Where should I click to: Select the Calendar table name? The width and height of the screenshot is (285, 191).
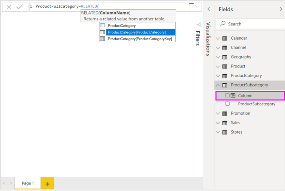pos(239,38)
